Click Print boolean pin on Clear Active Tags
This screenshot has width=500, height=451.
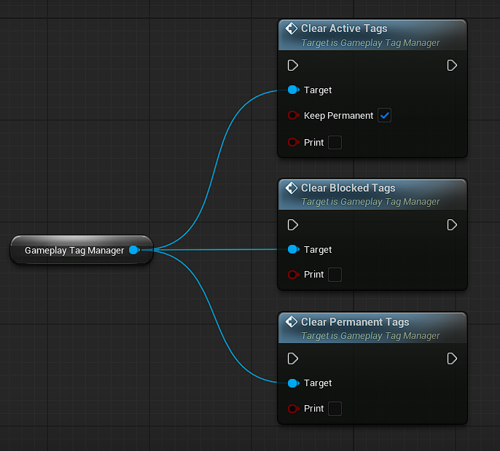293,143
